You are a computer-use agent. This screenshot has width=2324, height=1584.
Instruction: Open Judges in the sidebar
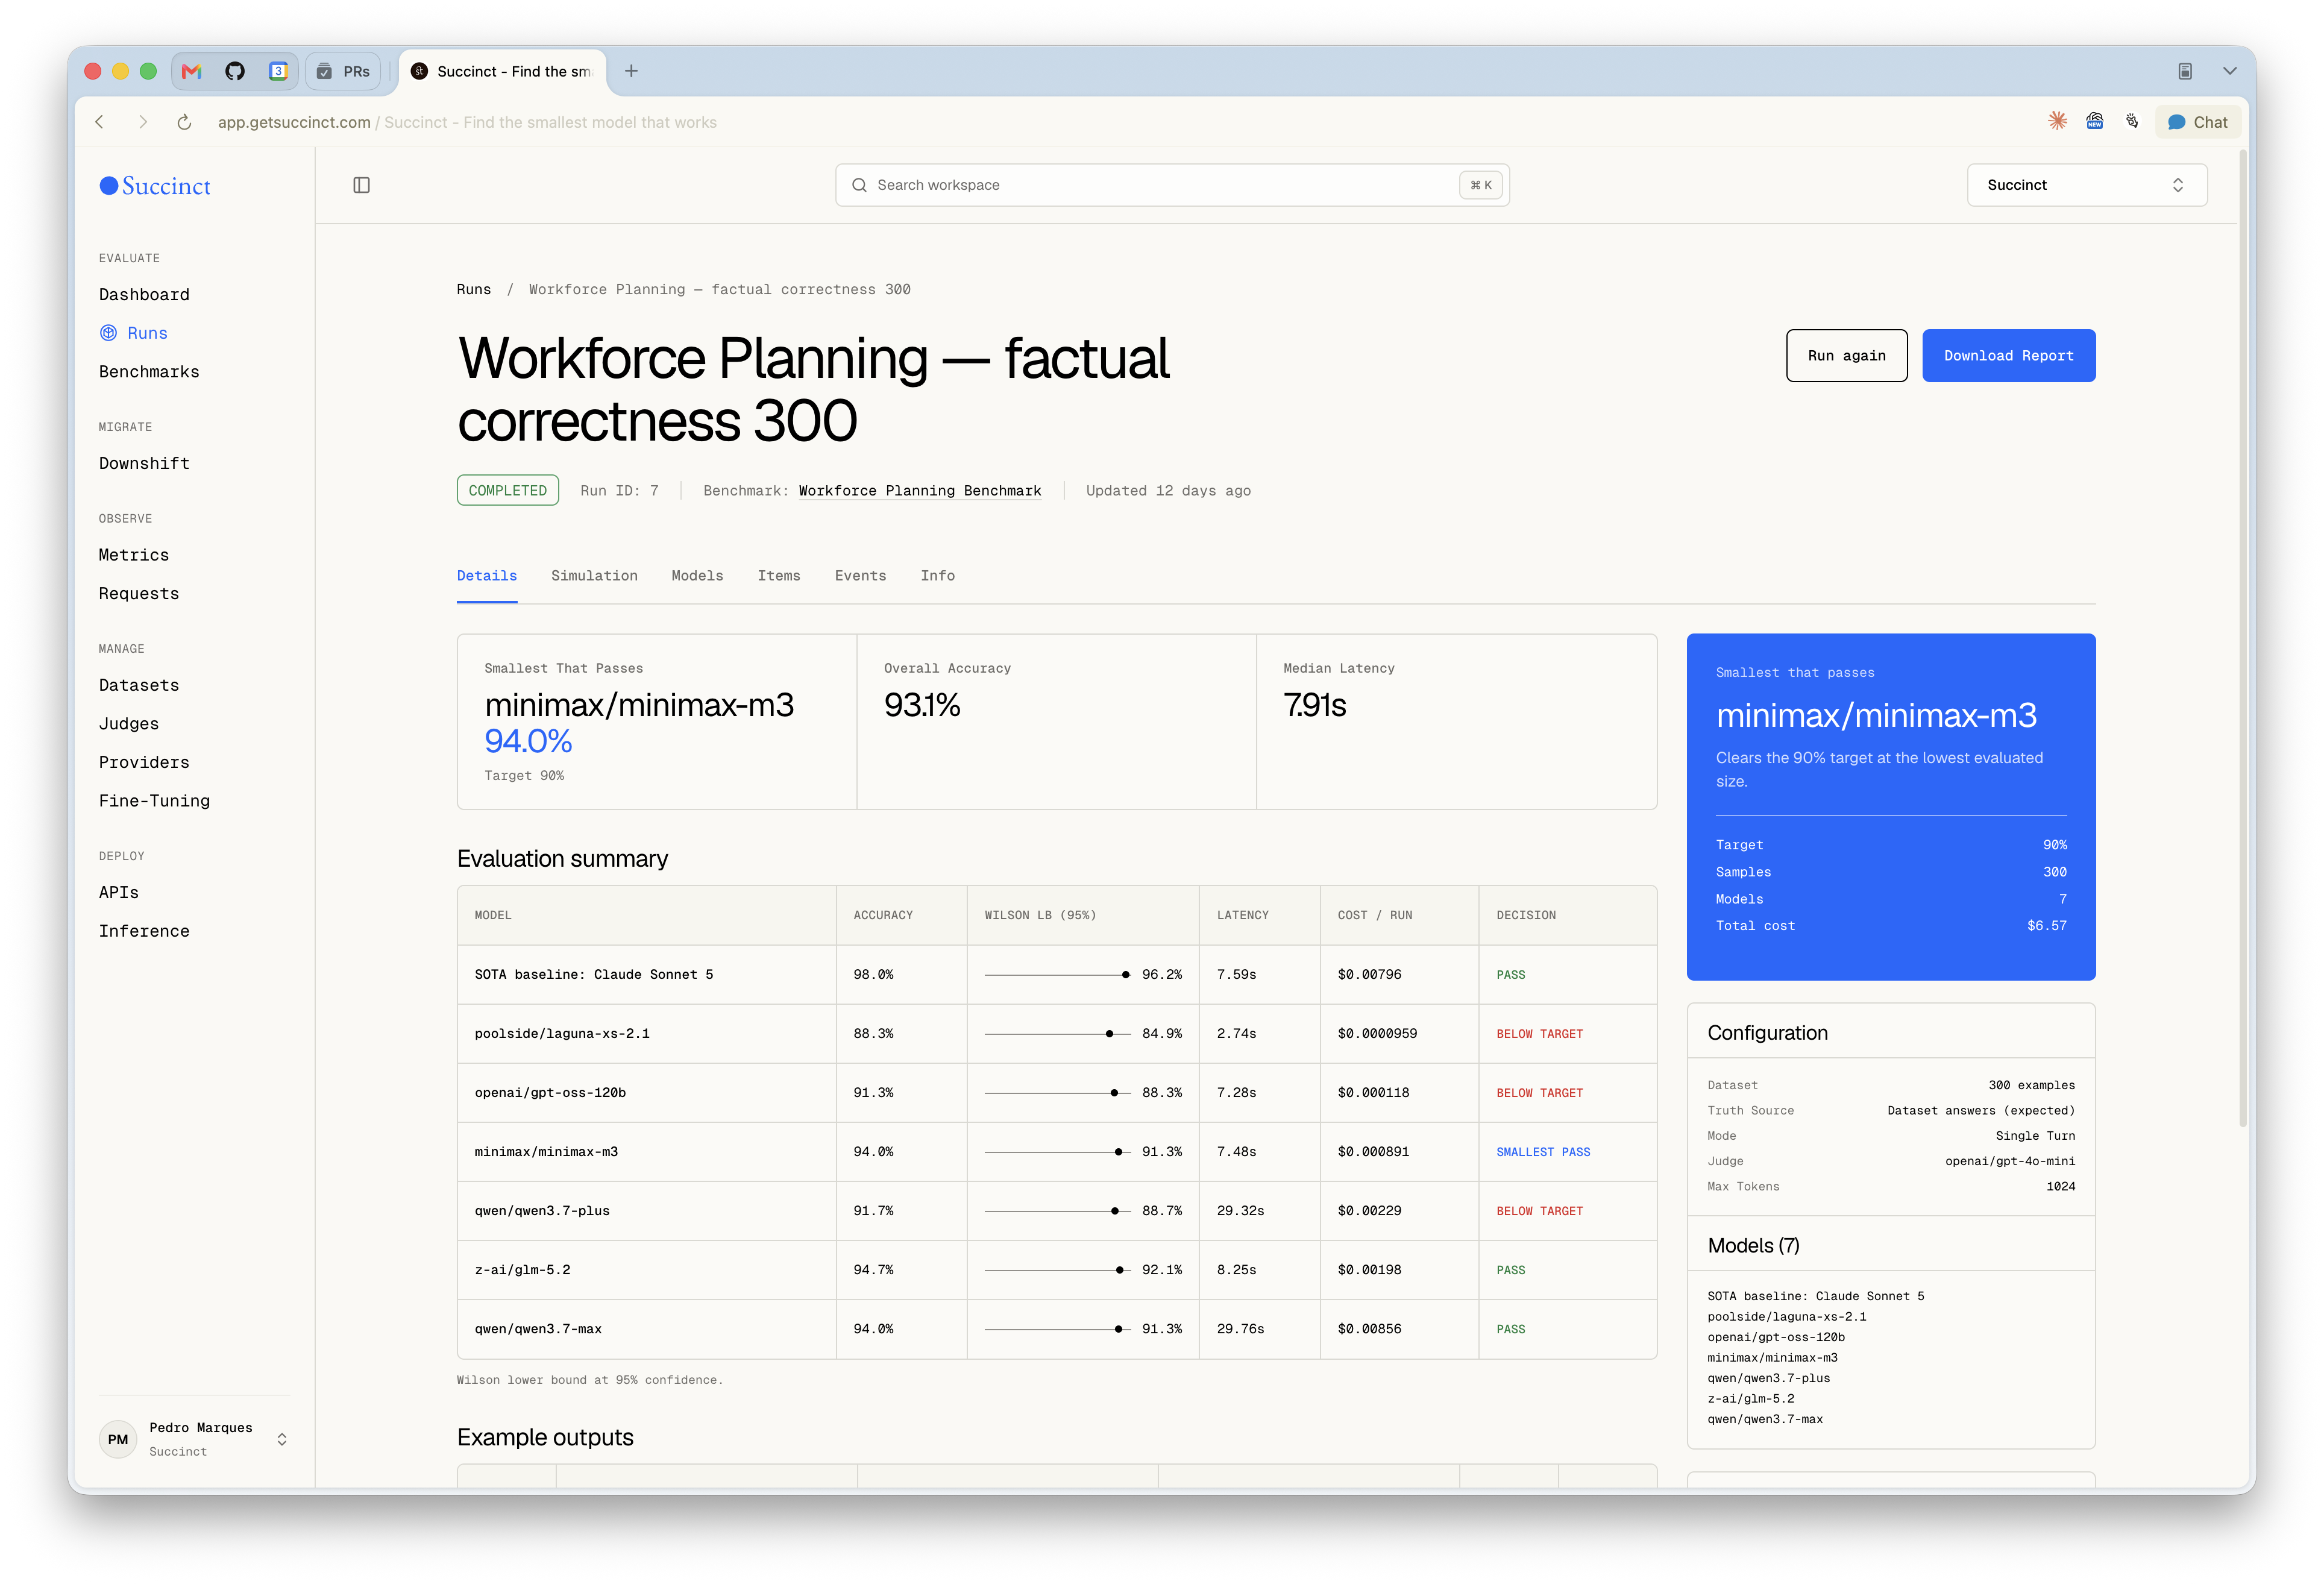[x=129, y=723]
